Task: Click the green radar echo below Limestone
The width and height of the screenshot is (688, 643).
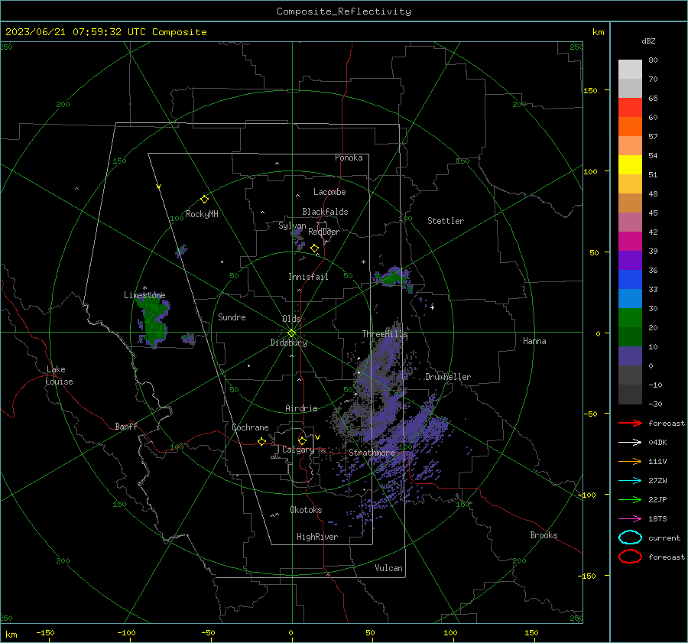Action: click(x=153, y=322)
